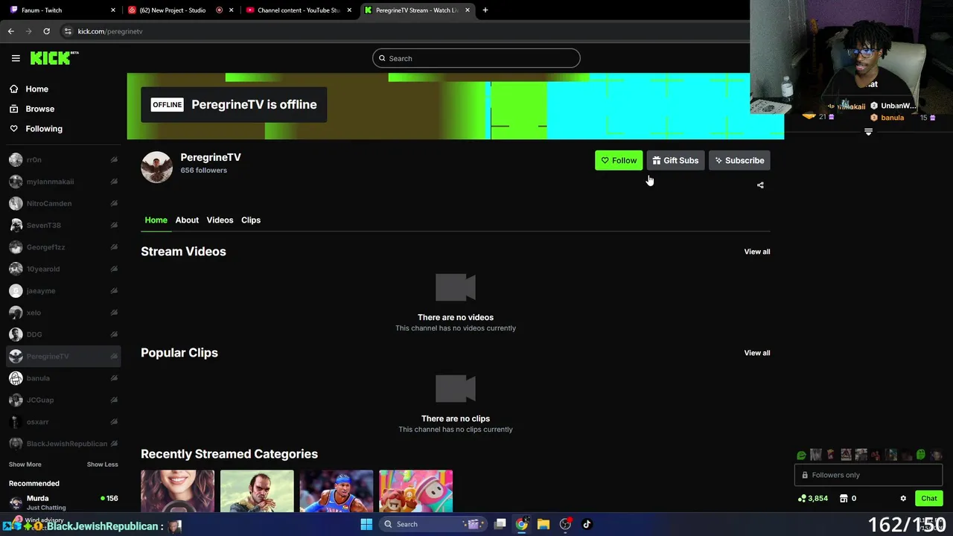Open Georgef1zz channel in followed list
953x536 pixels.
tap(63, 247)
